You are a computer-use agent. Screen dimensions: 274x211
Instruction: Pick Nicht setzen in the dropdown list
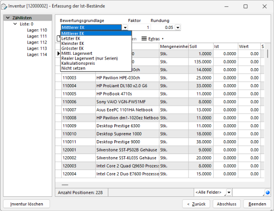coord(73,68)
